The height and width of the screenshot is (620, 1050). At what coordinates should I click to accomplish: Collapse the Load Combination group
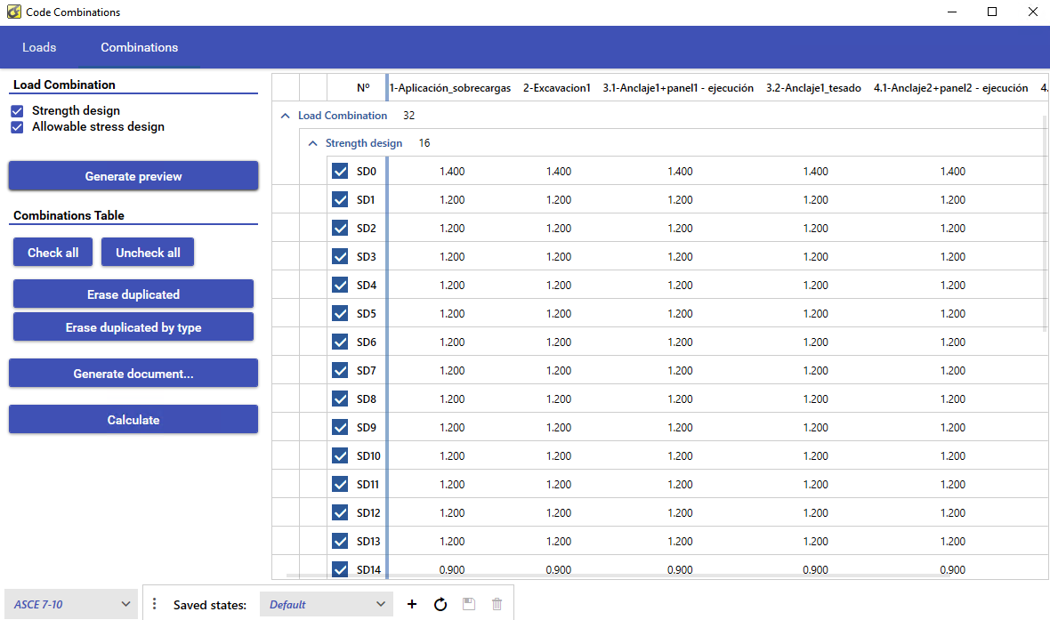coord(286,116)
